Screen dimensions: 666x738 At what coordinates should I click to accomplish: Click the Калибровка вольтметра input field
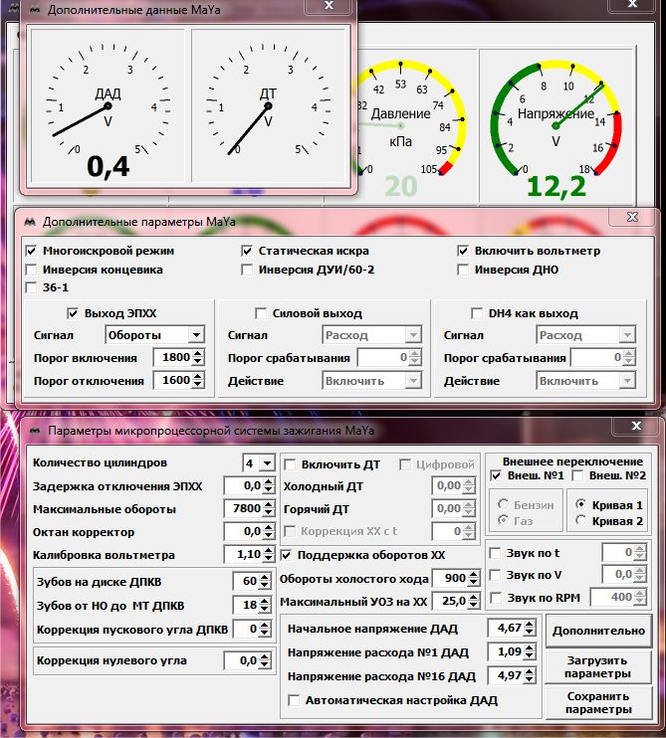241,554
